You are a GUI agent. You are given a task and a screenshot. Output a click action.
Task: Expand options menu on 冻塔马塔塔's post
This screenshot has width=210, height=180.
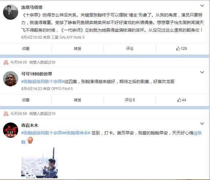point(202,6)
